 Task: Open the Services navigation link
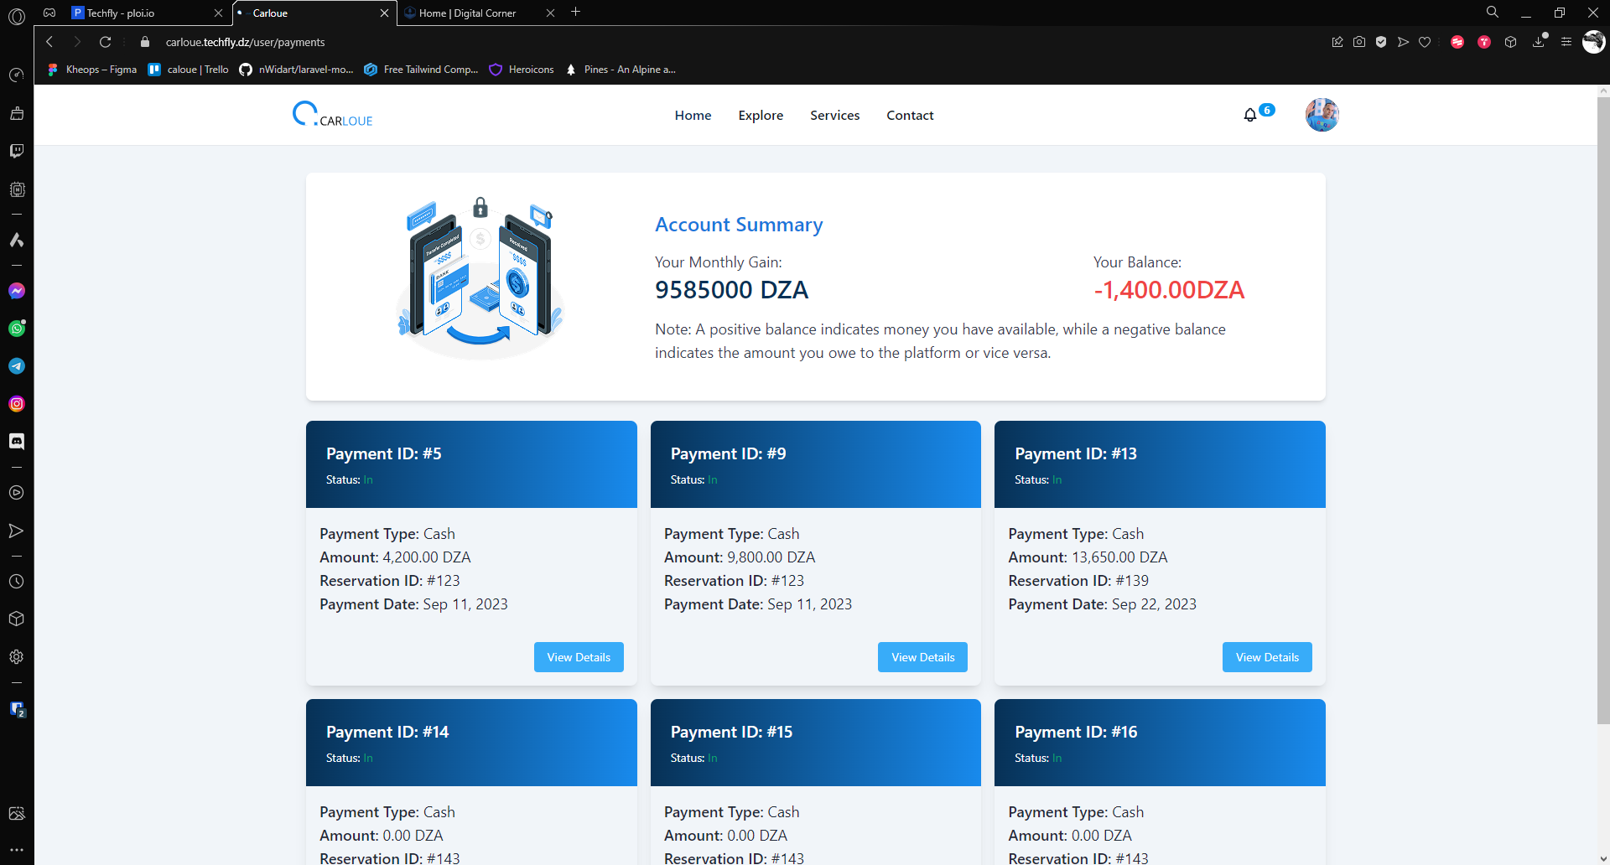[x=834, y=116]
